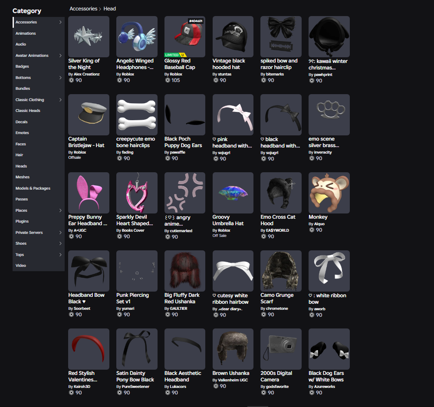
Task: Open the Hair category
Action: coord(20,155)
